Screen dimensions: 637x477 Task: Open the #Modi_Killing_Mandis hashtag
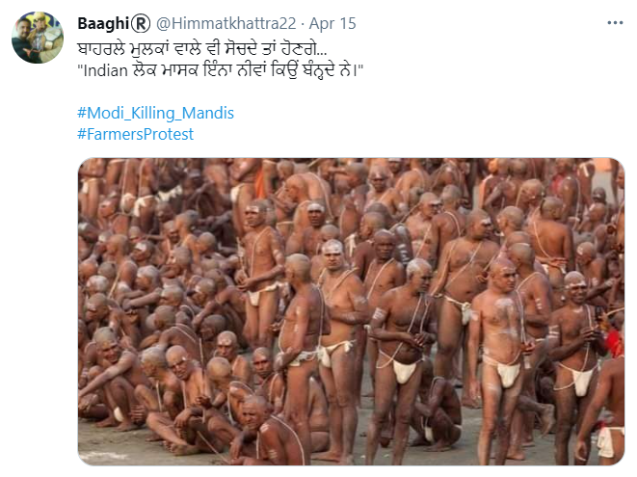coord(155,113)
